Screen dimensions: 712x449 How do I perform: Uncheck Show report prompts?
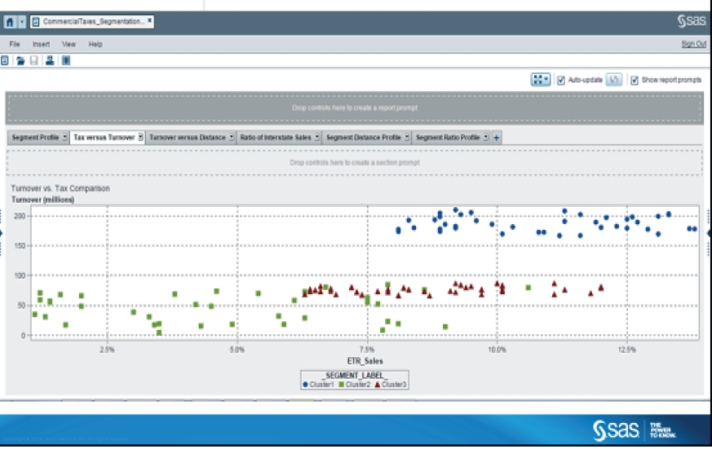click(x=634, y=80)
